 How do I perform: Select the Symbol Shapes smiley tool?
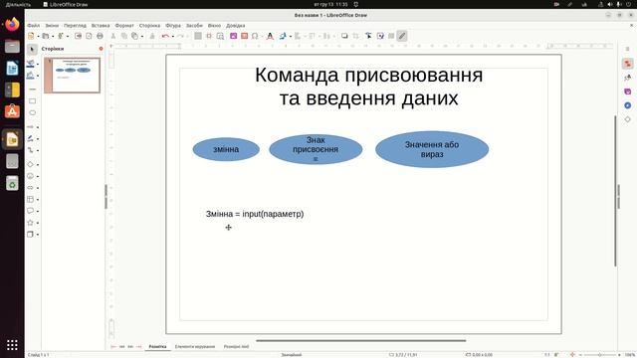tap(31, 176)
